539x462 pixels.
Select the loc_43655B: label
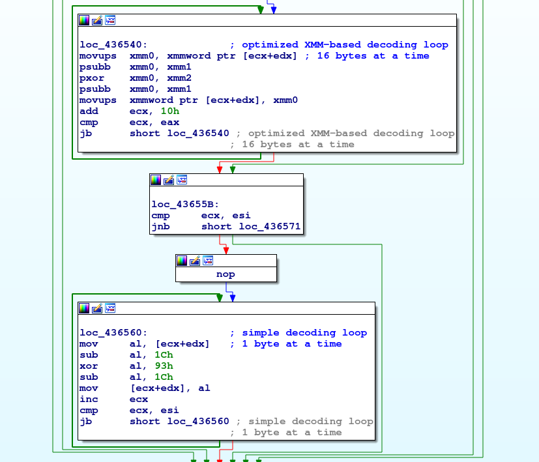point(185,205)
